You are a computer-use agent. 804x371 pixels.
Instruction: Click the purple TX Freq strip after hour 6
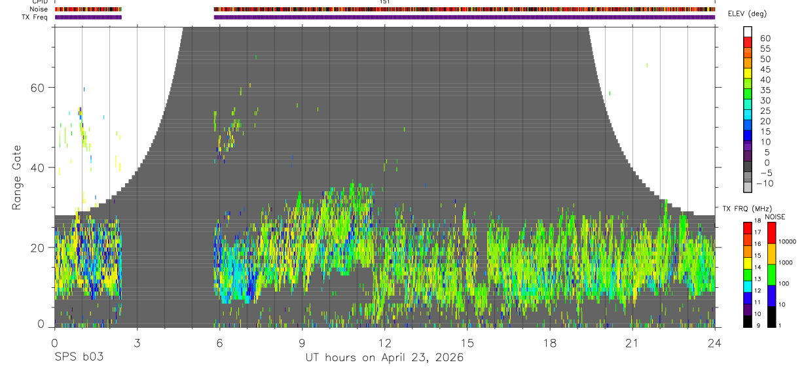point(465,17)
